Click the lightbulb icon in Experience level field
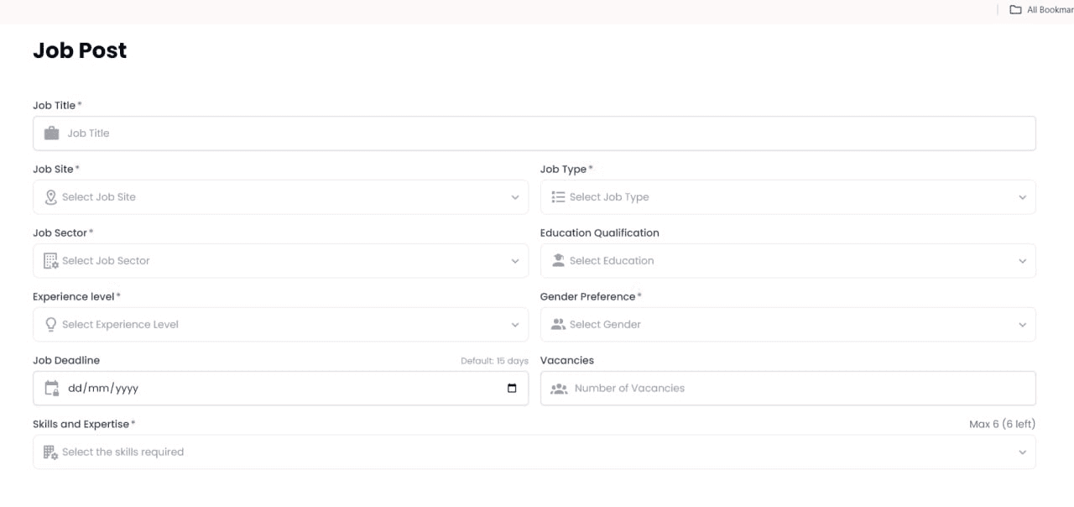This screenshot has height=507, width=1074. [x=51, y=325]
